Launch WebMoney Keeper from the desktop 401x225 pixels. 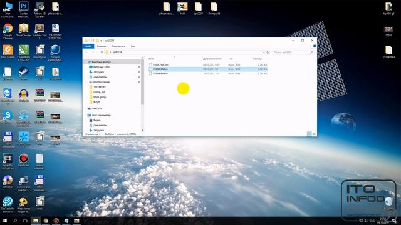(24, 205)
